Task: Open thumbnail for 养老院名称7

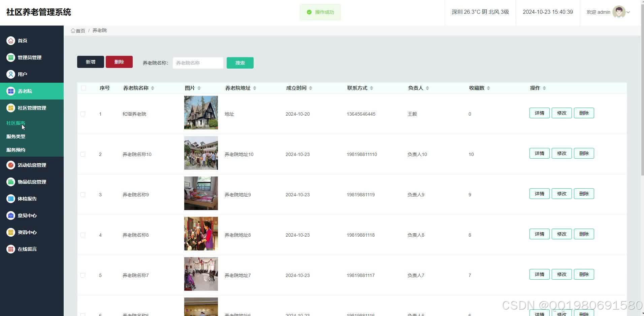Action: coord(201,274)
